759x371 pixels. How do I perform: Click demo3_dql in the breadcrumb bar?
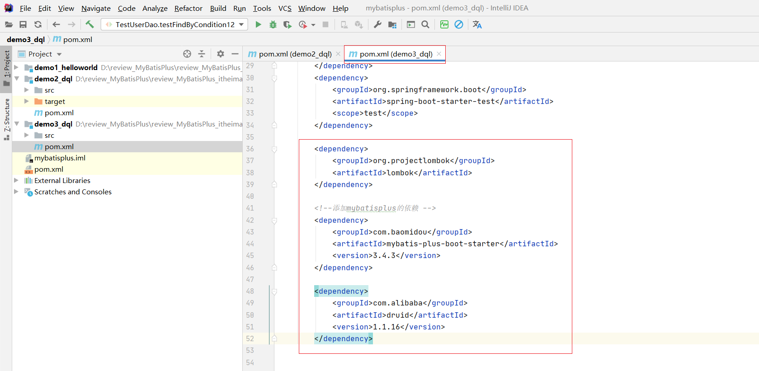26,39
